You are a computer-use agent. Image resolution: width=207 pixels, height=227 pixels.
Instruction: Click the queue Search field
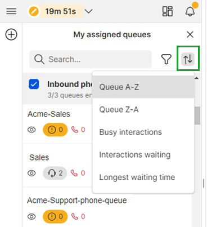coord(91,59)
